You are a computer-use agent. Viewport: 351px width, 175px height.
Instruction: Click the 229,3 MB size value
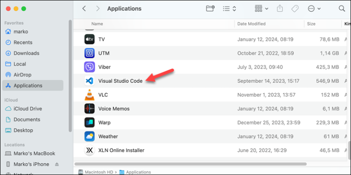tap(328, 122)
